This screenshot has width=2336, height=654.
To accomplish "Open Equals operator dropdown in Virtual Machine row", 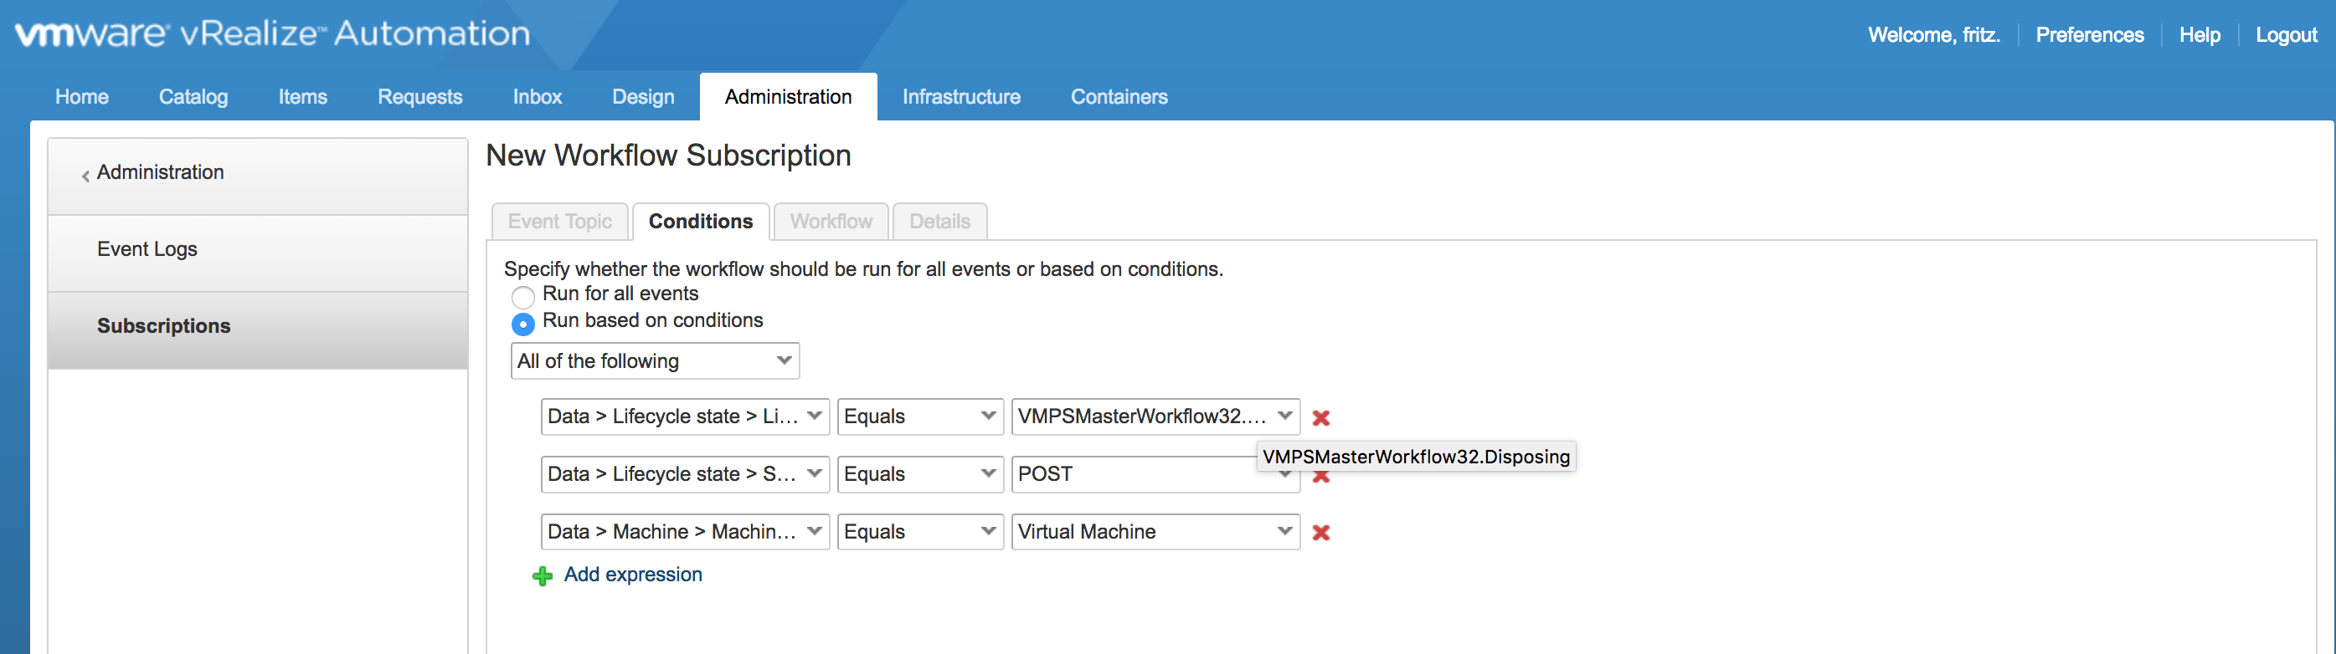I will click(920, 532).
